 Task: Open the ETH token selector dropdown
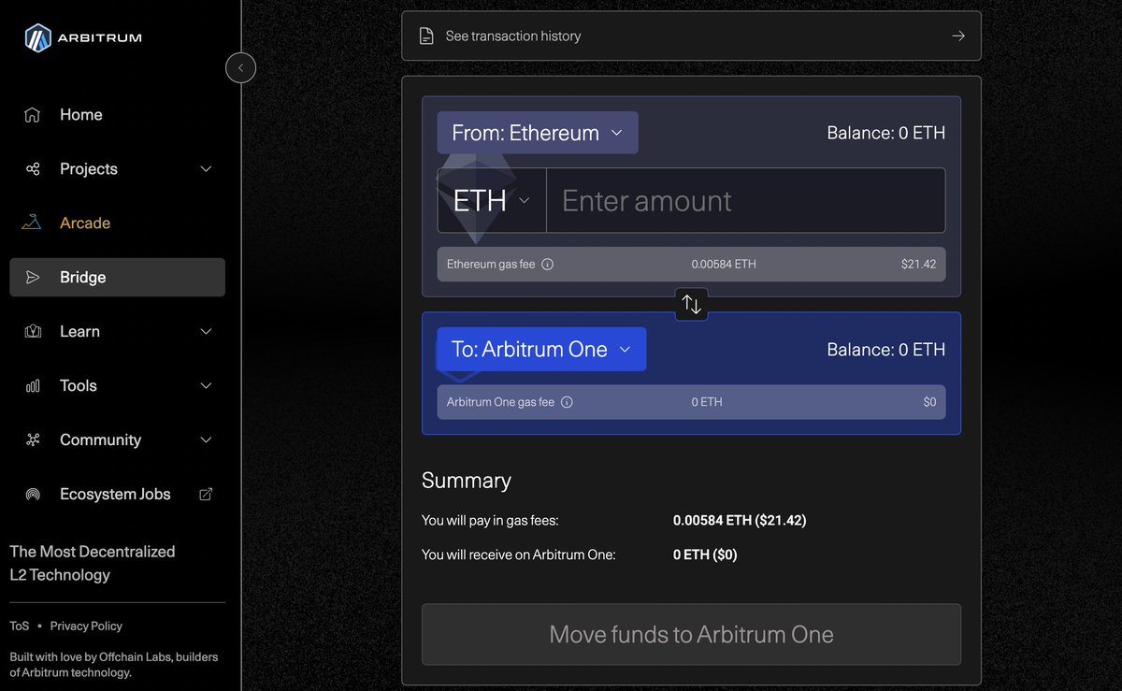point(492,200)
